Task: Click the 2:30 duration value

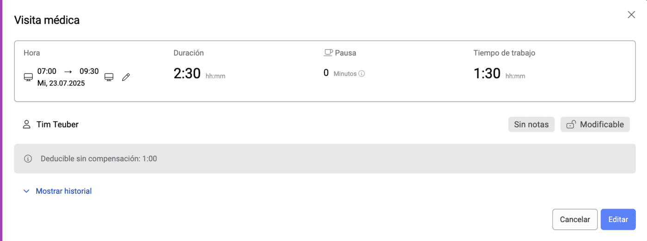Action: tap(186, 74)
